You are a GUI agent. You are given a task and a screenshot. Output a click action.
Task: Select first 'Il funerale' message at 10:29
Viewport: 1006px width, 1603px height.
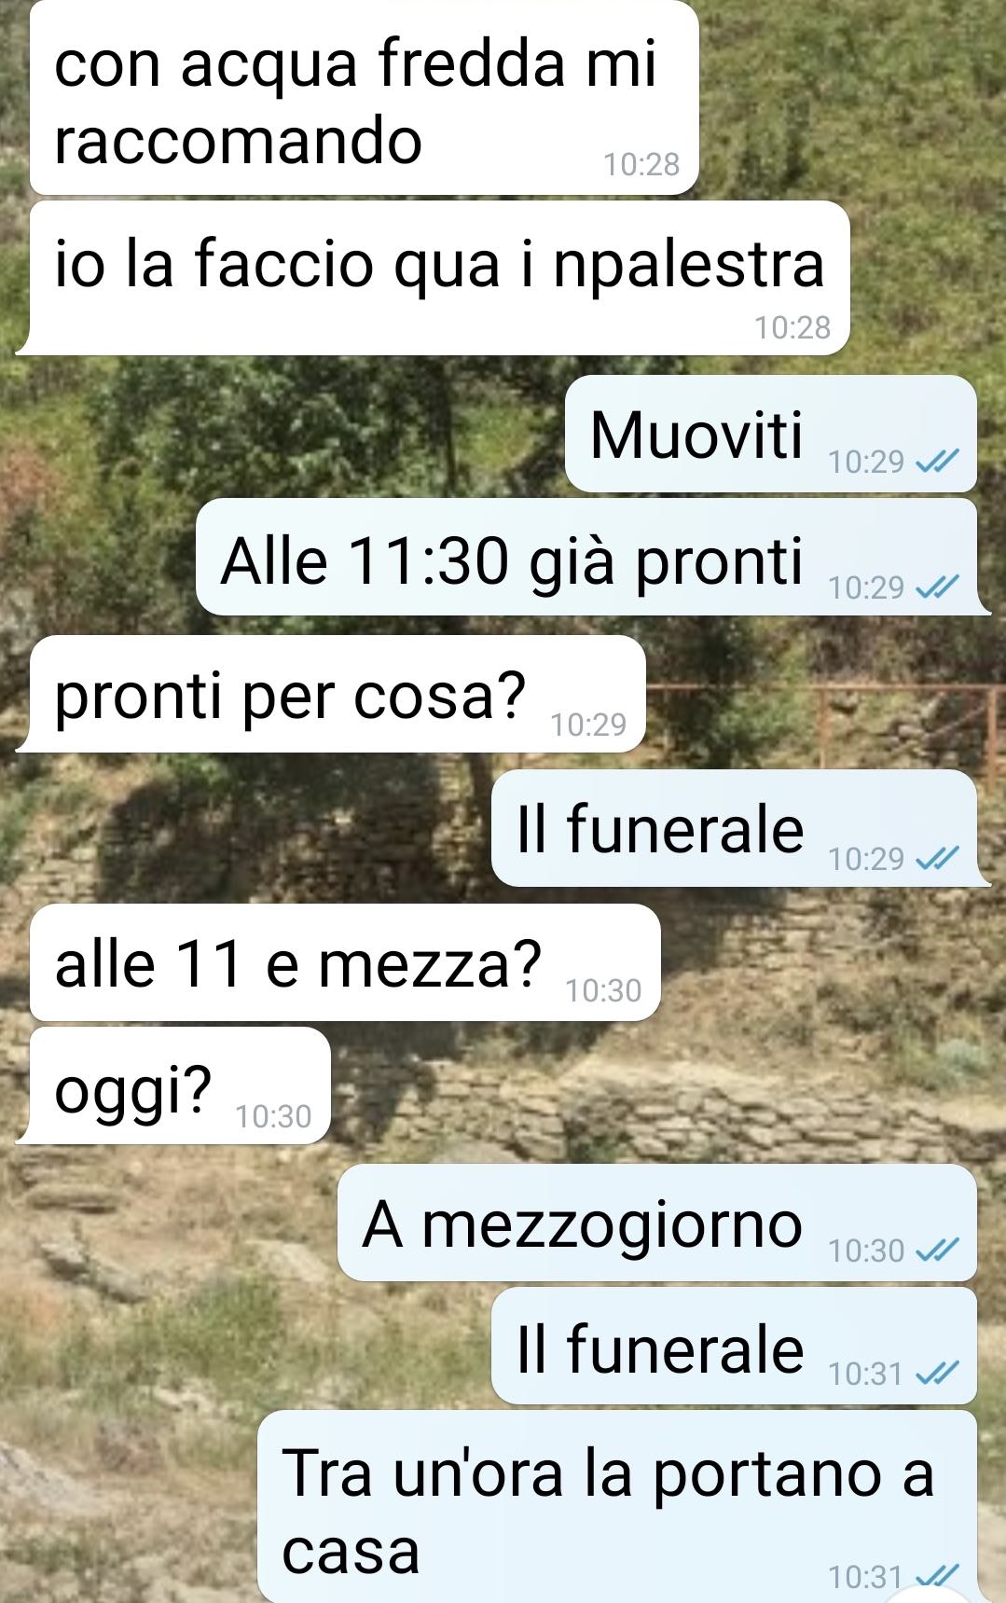tap(734, 828)
